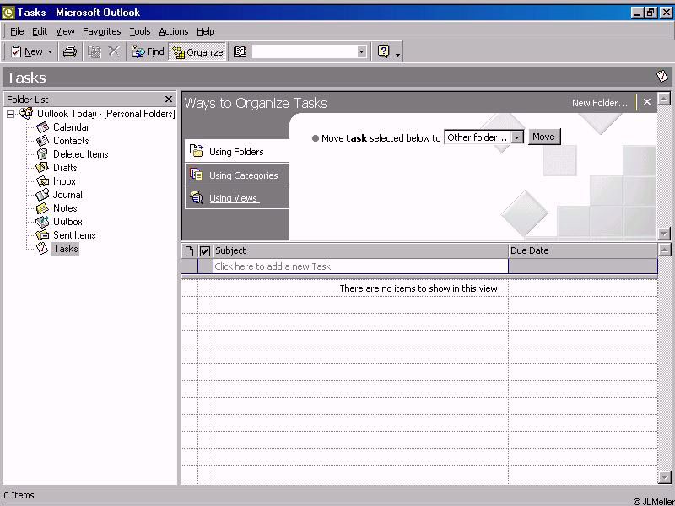Expand the New item dropdown arrow
The width and height of the screenshot is (675, 506).
pos(50,51)
